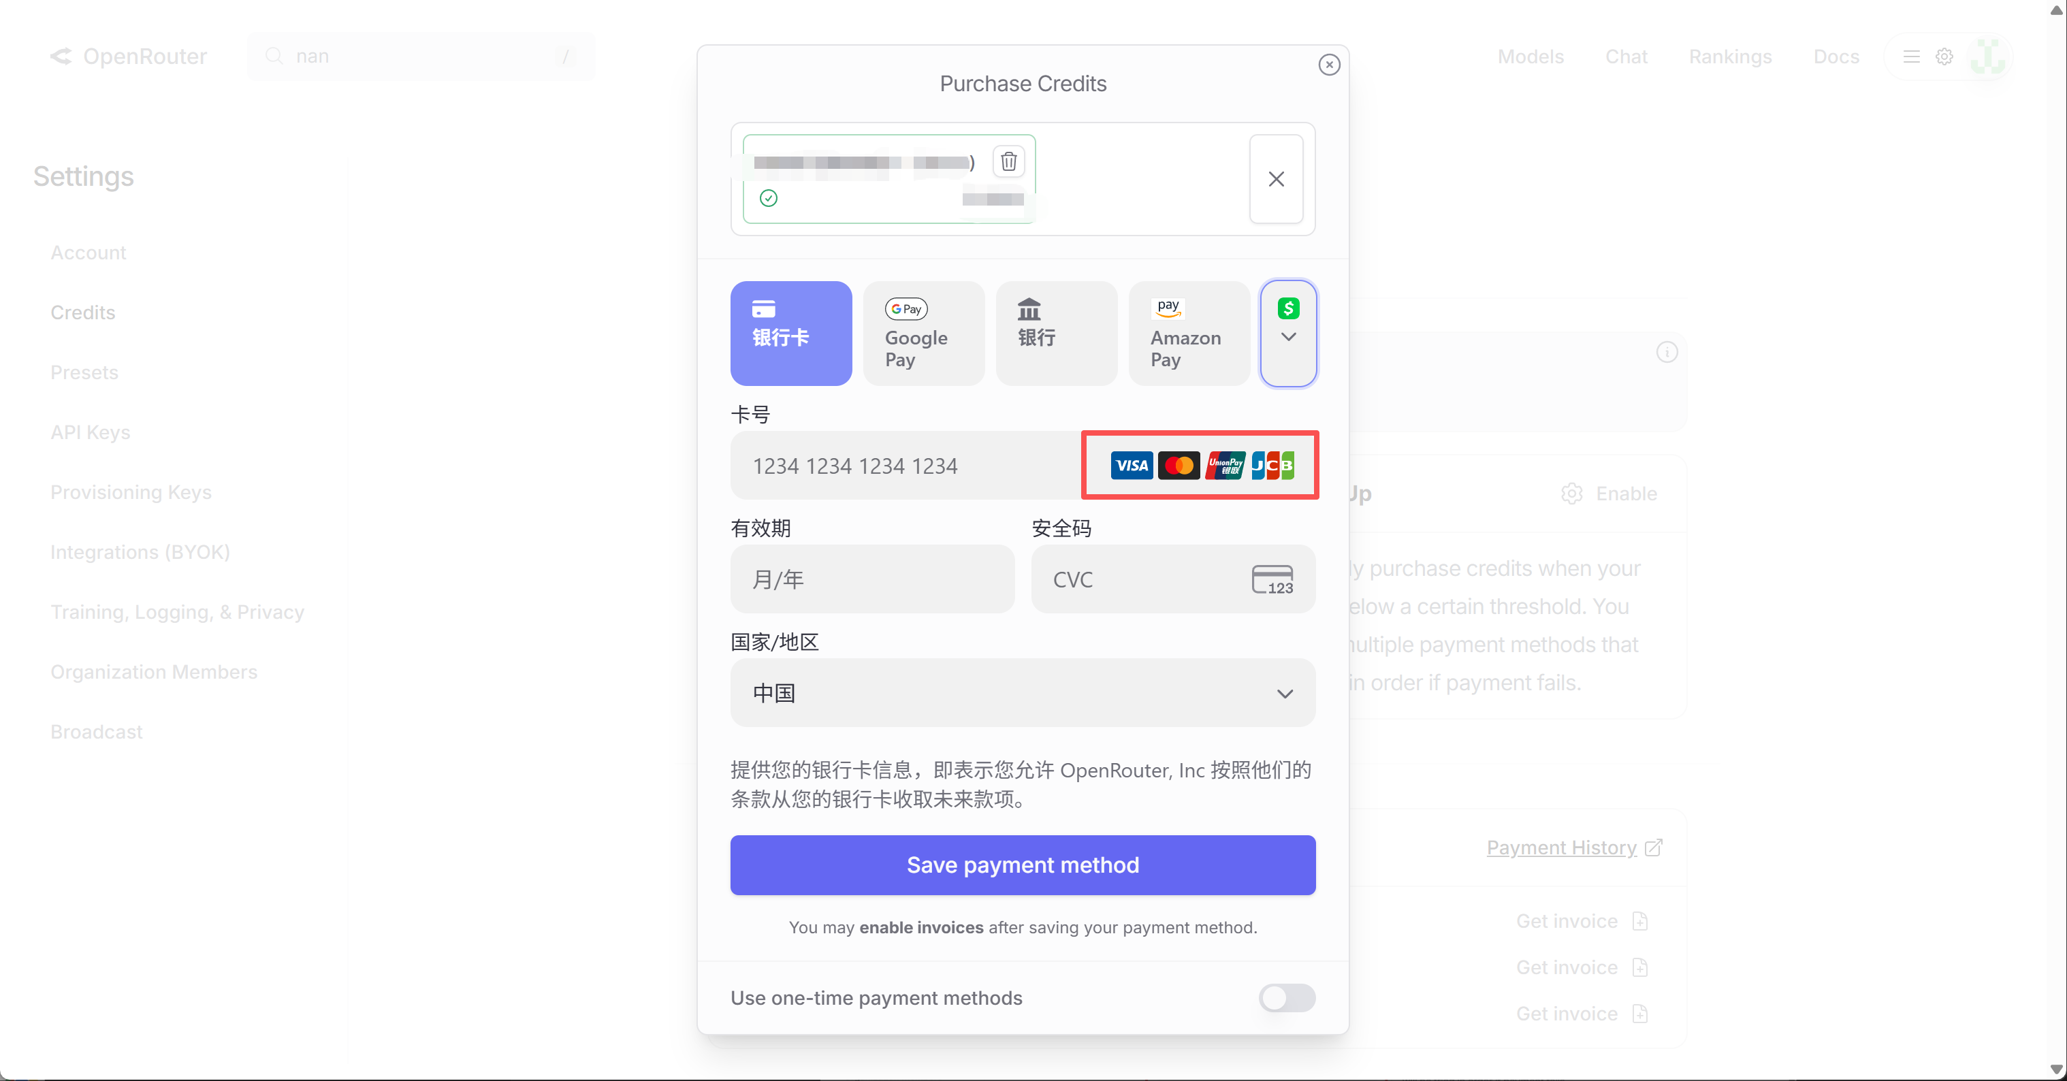Click the scrollbar down arrow

point(2057,1069)
